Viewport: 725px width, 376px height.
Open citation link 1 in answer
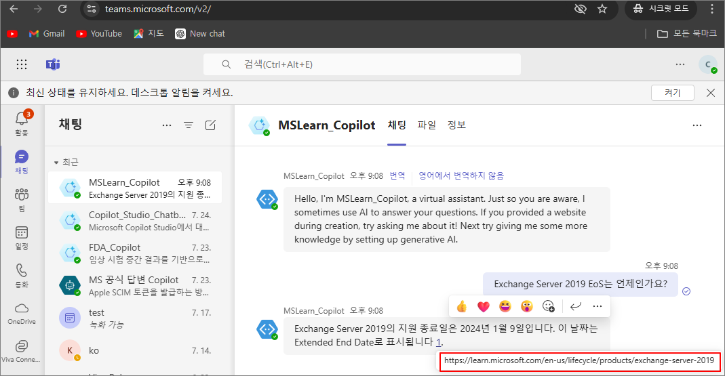(x=438, y=342)
